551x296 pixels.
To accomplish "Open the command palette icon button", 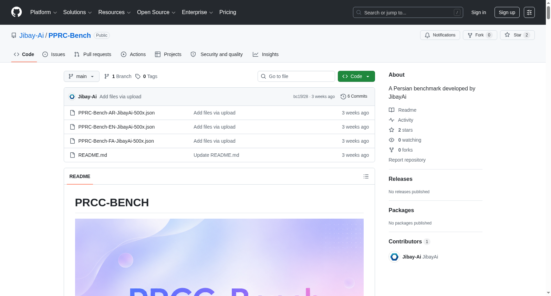I will coord(529,12).
